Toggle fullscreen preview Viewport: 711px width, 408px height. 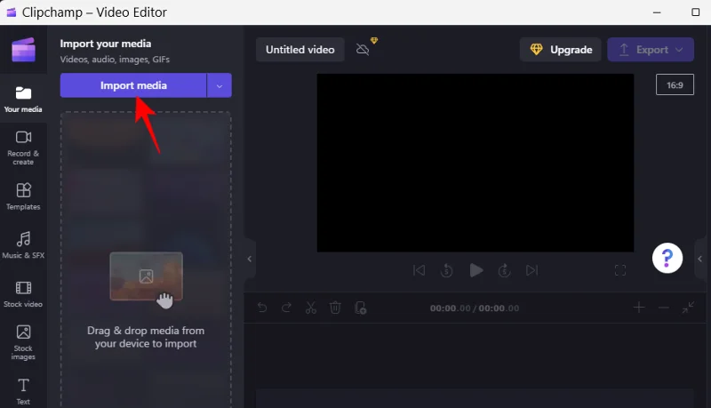pos(620,270)
